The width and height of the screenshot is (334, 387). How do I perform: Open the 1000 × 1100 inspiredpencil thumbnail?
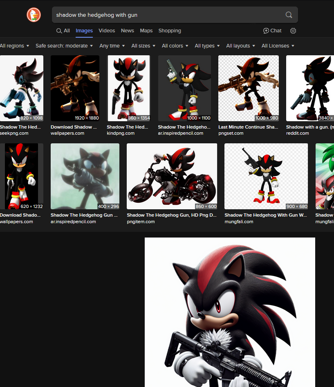pyautogui.click(x=184, y=88)
